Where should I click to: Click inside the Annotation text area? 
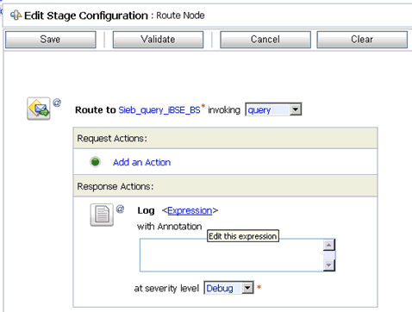pos(232,255)
